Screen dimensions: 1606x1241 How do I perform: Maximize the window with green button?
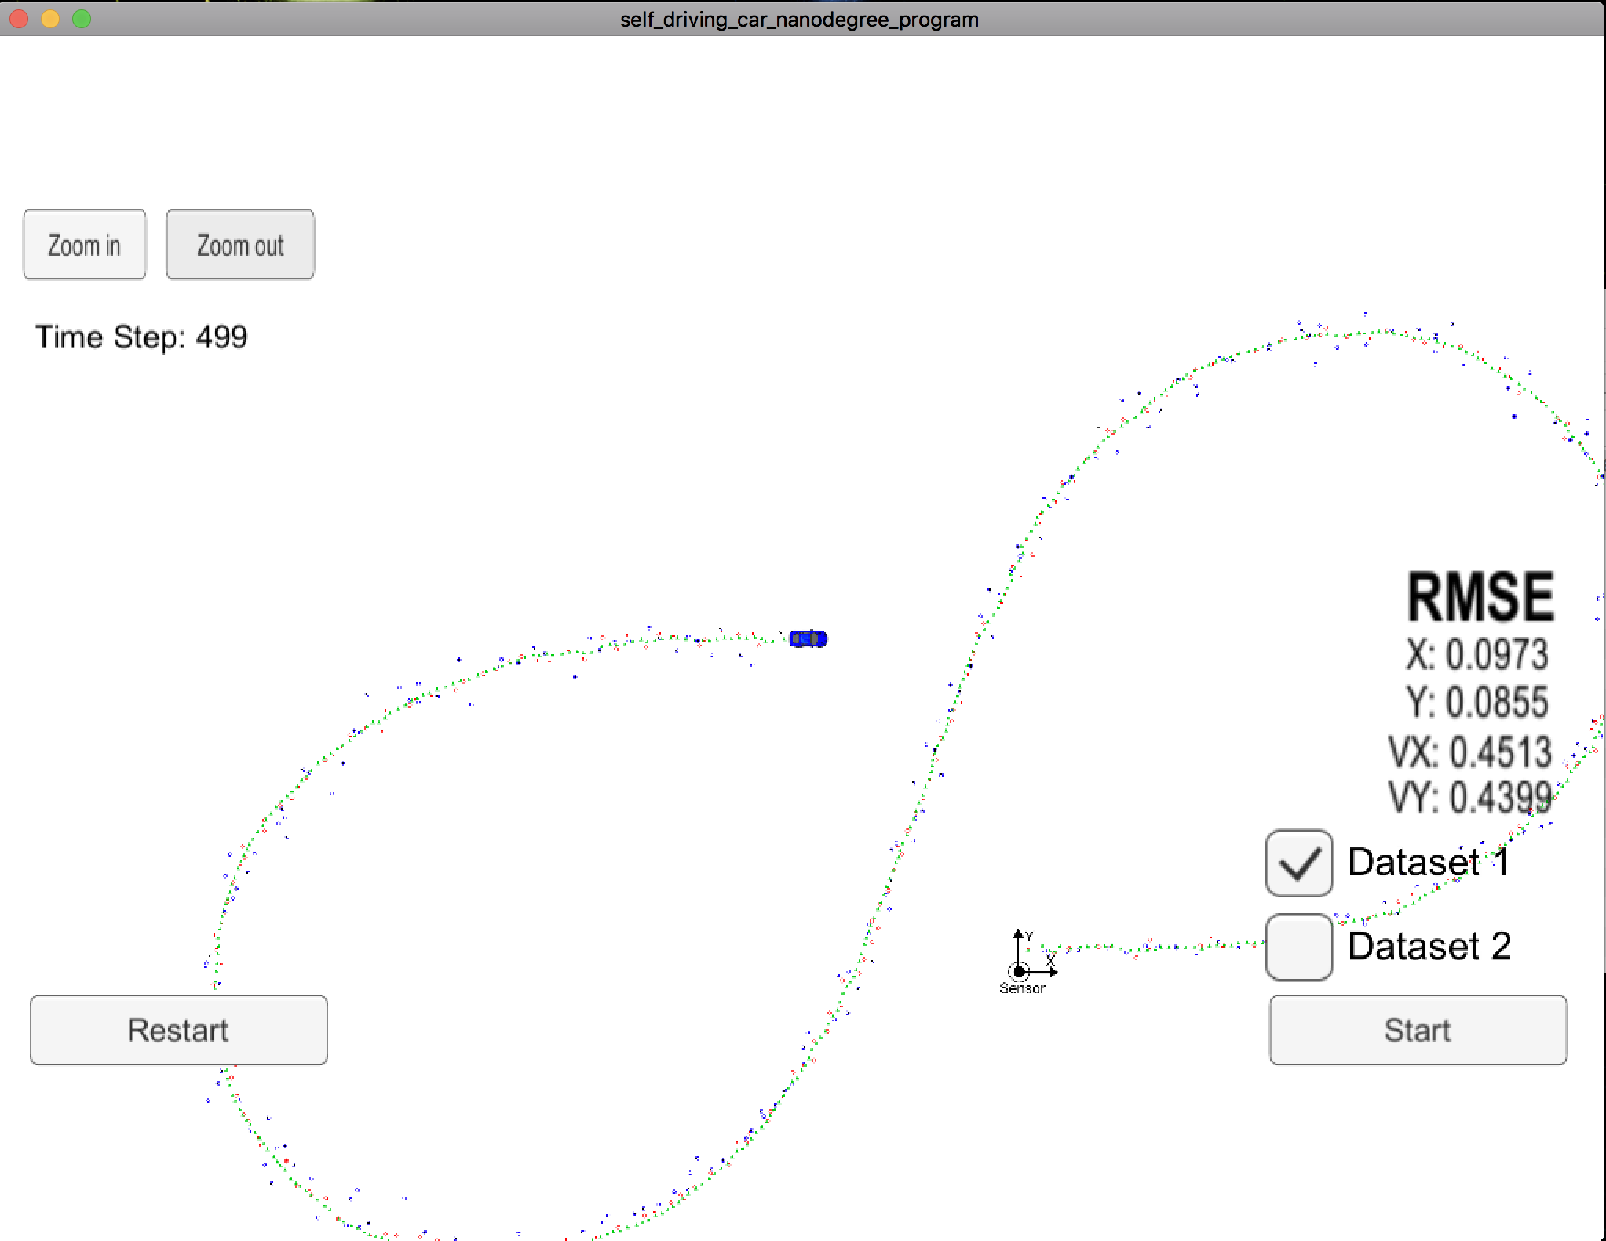click(82, 19)
